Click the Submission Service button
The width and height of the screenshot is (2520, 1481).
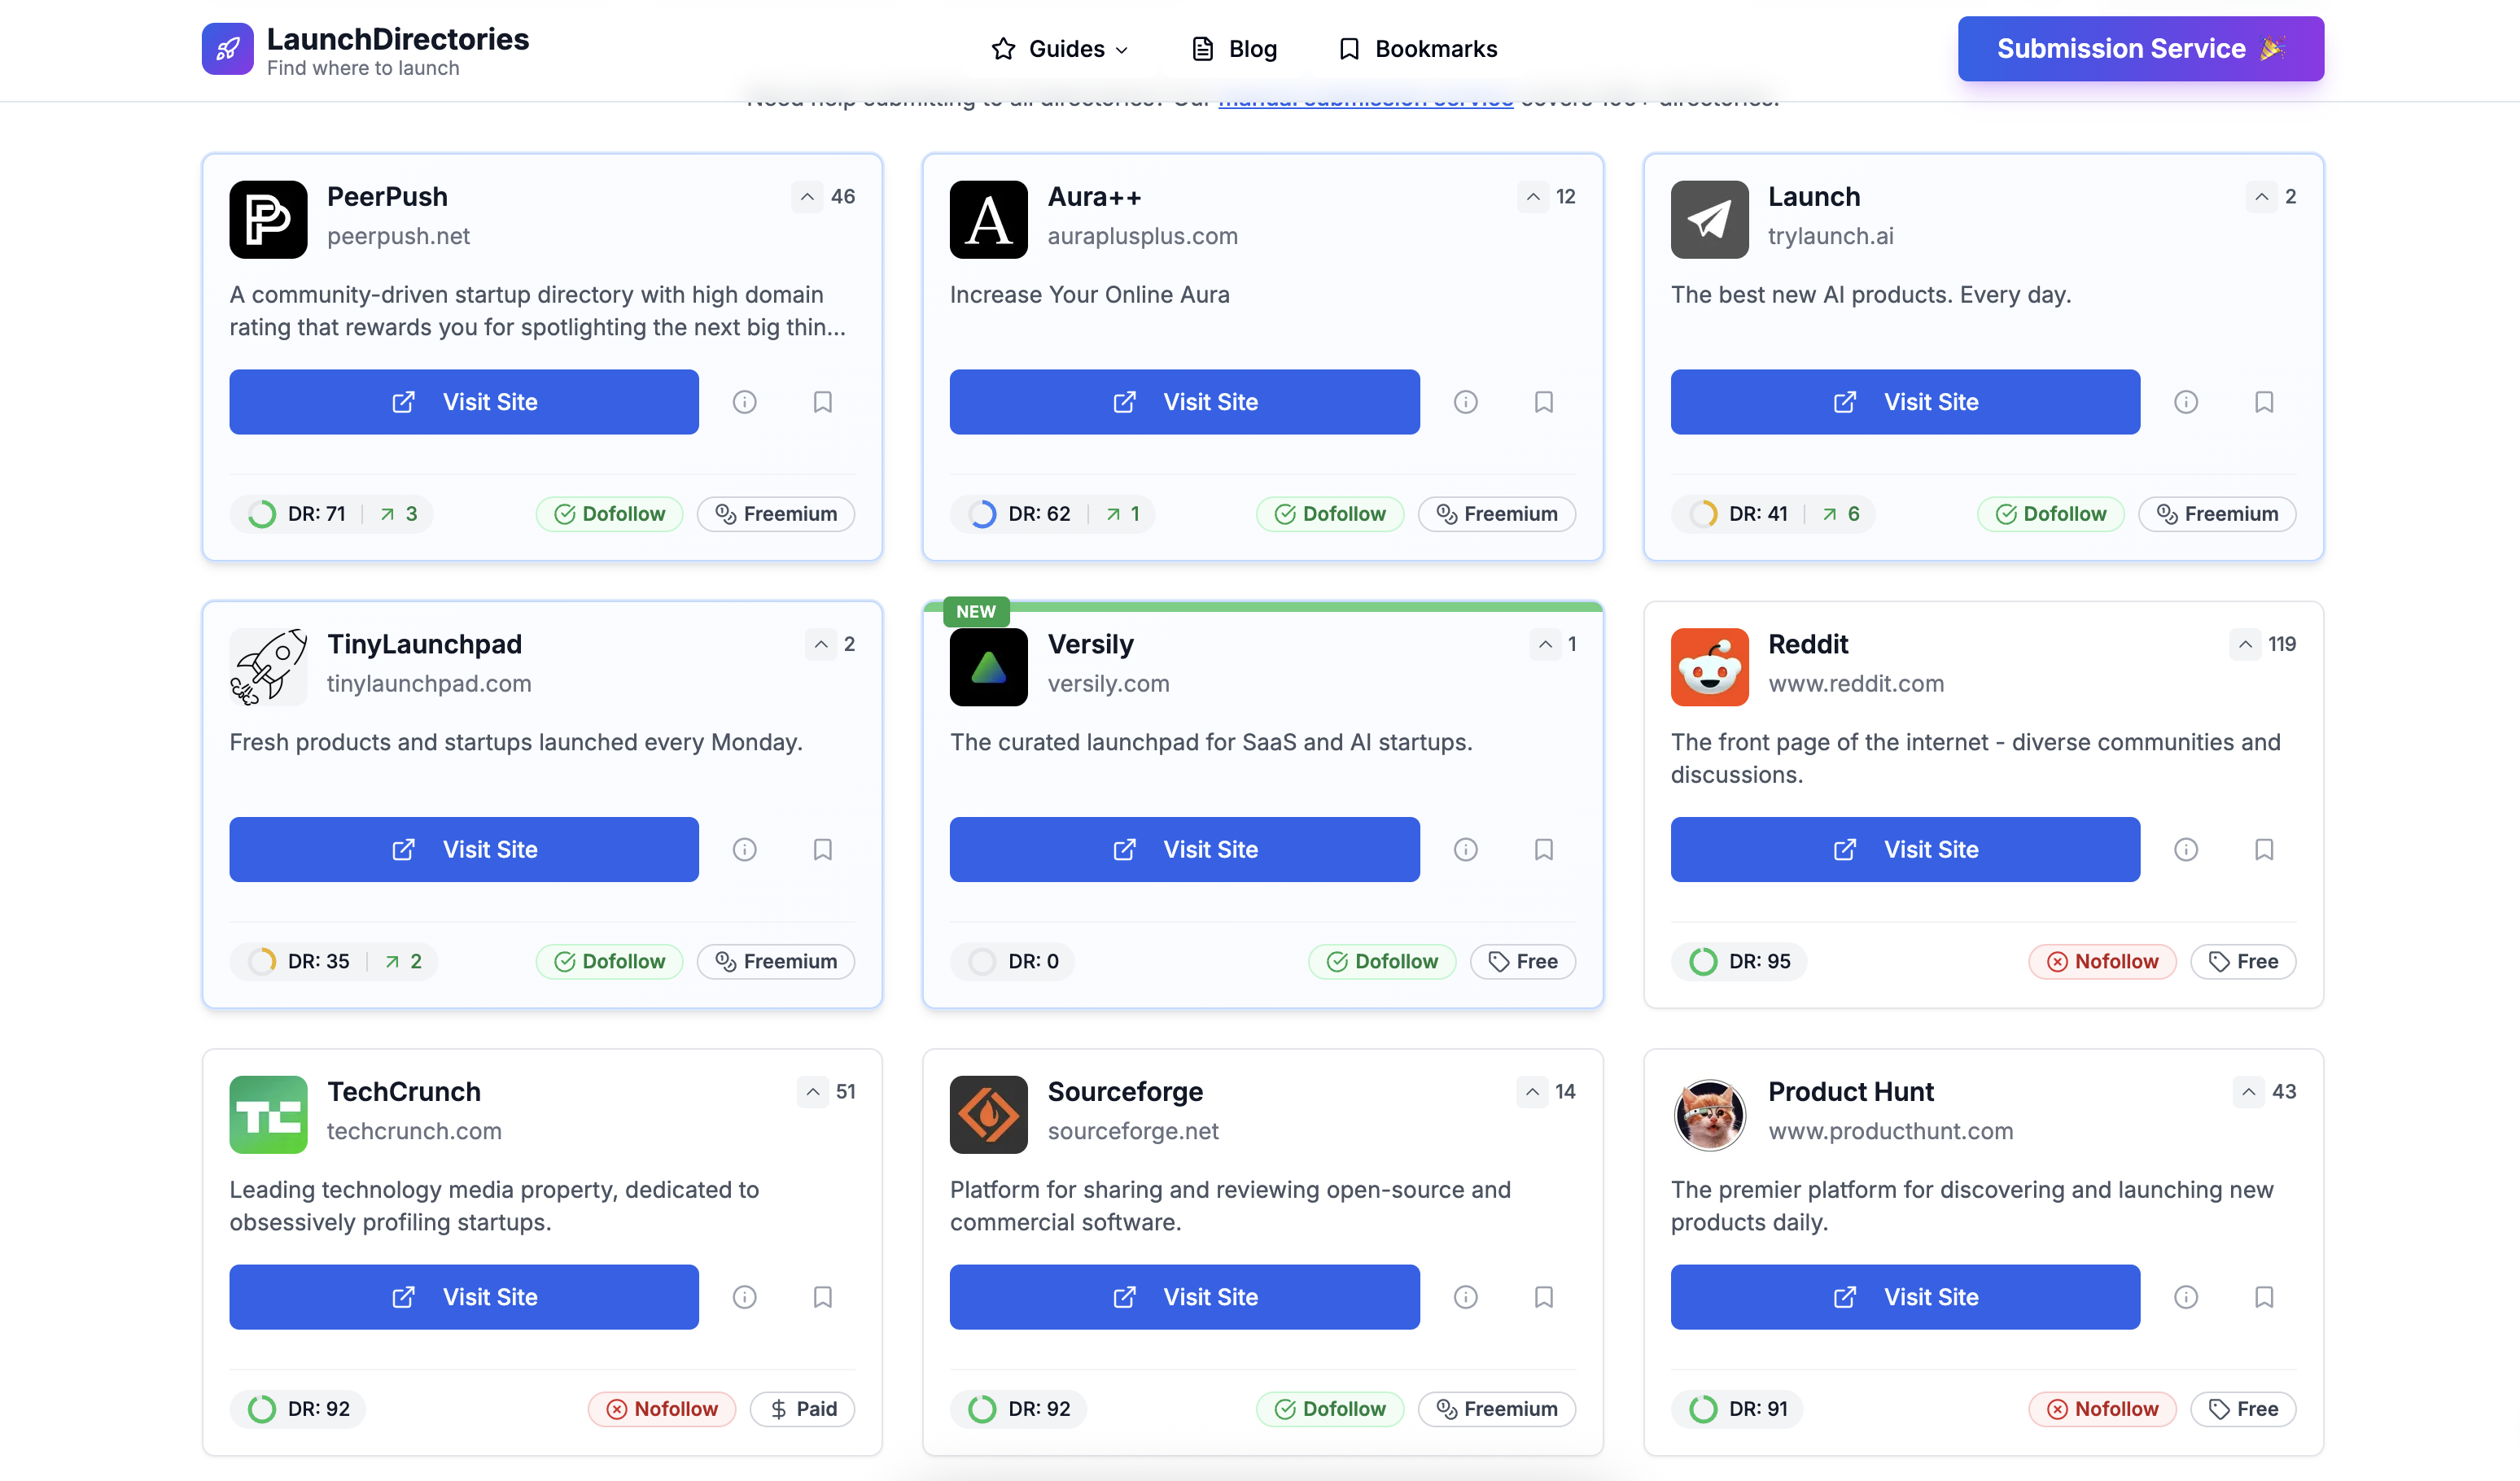pyautogui.click(x=2140, y=49)
